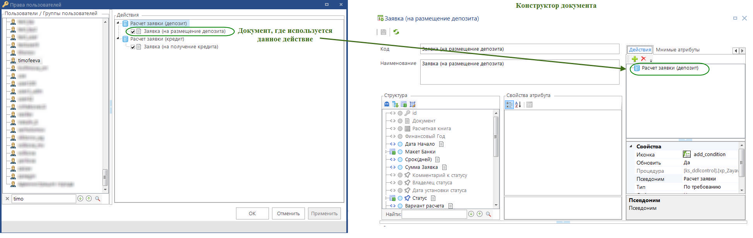The width and height of the screenshot is (753, 238).
Task: Toggle the blue circle beside Срок(дней)
Action: click(x=400, y=160)
